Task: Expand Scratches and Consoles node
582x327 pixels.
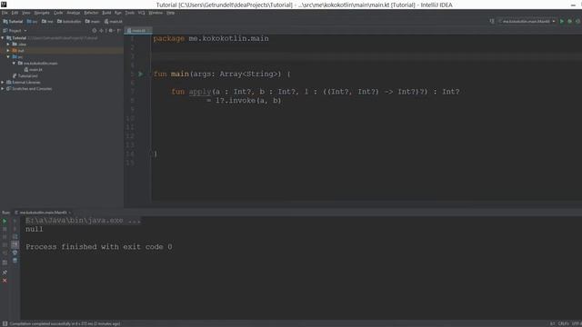Action: [x=3, y=89]
